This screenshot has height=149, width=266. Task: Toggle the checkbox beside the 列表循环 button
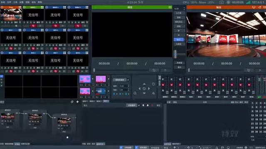(x=139, y=105)
